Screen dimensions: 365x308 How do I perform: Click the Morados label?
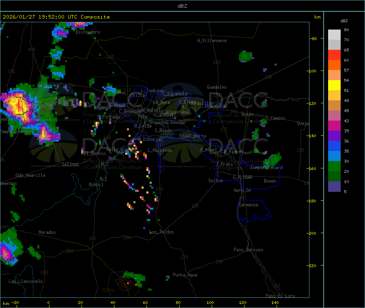coord(47,232)
